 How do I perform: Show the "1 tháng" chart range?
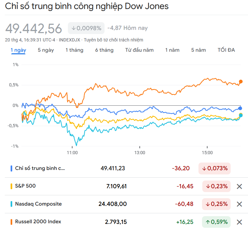[74, 50]
